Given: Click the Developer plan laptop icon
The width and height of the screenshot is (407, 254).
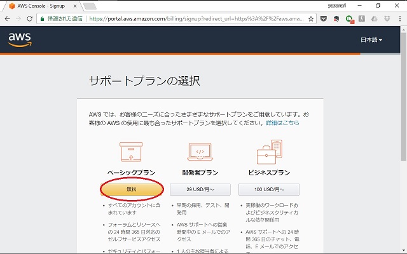Looking at the screenshot, I should coord(200,152).
